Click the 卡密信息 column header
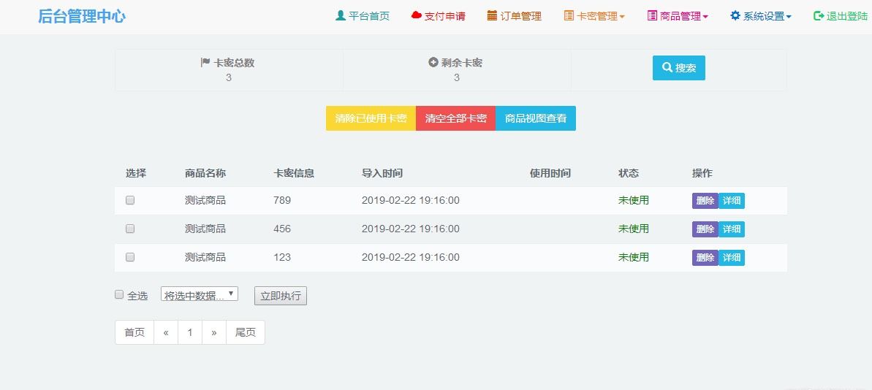This screenshot has width=872, height=390. point(294,173)
